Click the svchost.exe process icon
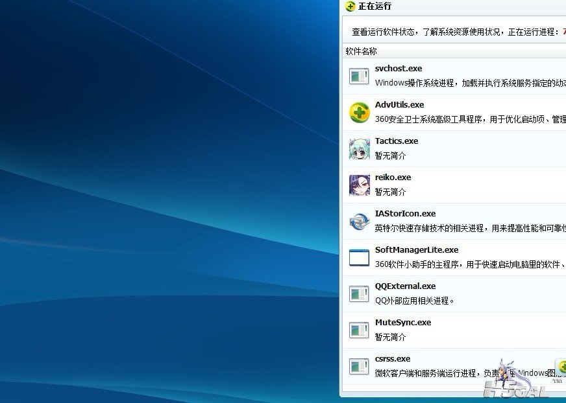This screenshot has height=403, width=566. coord(359,76)
